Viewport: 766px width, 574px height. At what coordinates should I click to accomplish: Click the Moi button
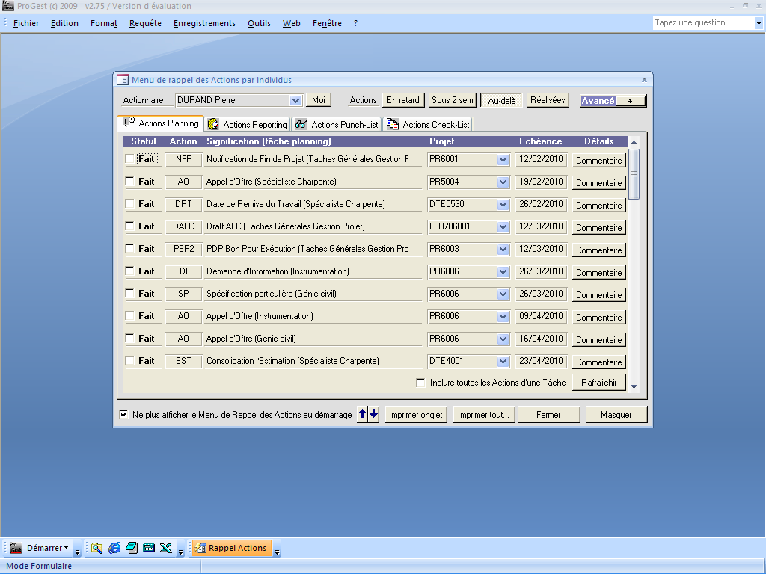coord(319,100)
